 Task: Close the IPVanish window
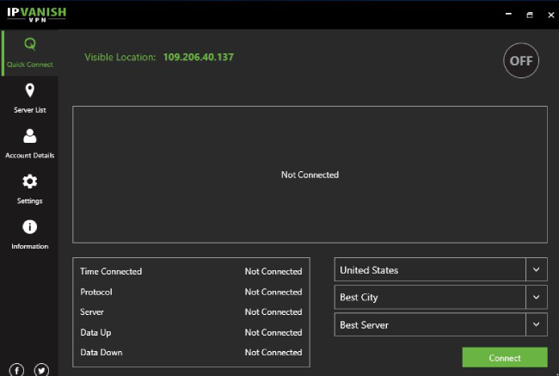coord(550,15)
